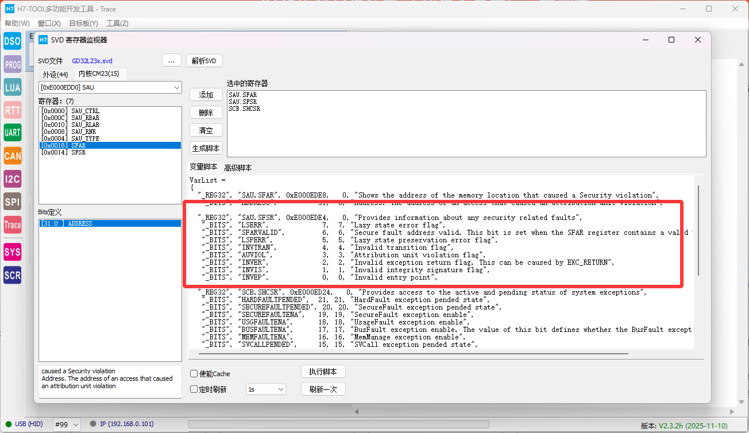Switch to the 高级脚本 tab

pos(238,168)
